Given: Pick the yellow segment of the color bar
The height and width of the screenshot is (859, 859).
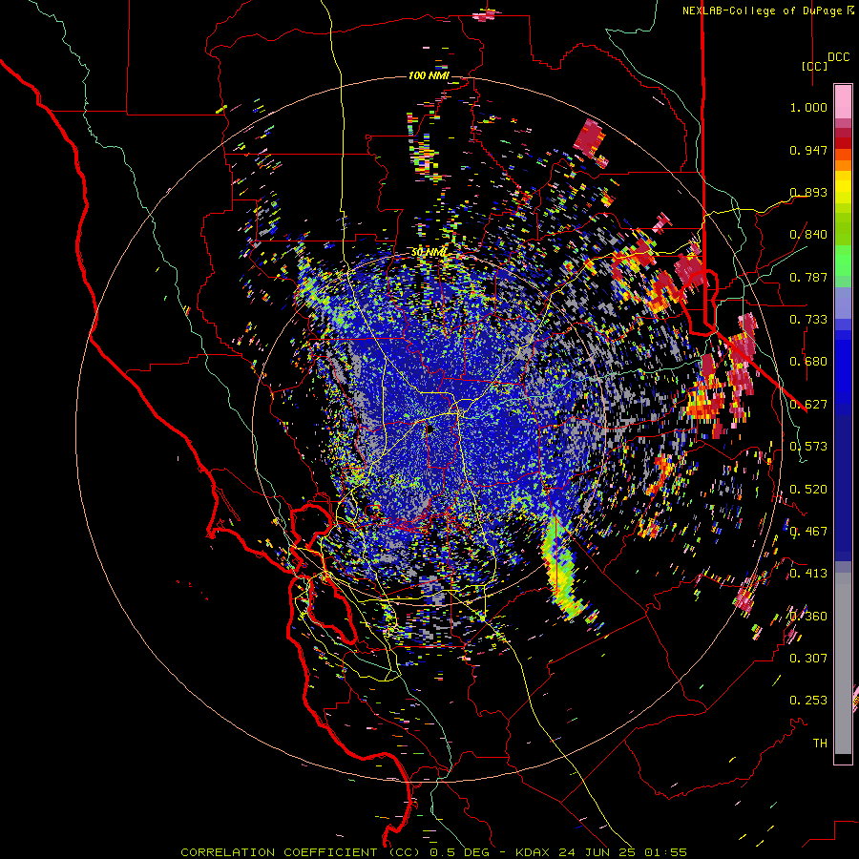Looking at the screenshot, I should pos(843,188).
